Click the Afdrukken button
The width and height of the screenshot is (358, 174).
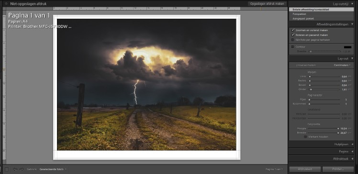[x=305, y=169]
